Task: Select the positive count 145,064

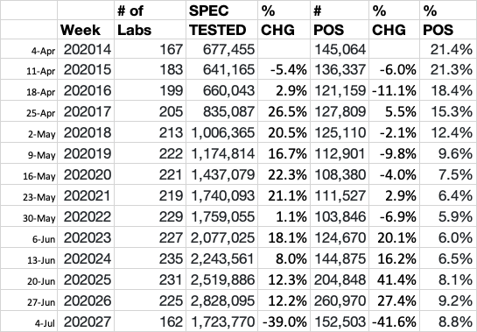Action: pyautogui.click(x=340, y=49)
